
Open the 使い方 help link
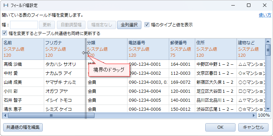pyautogui.click(x=265, y=15)
